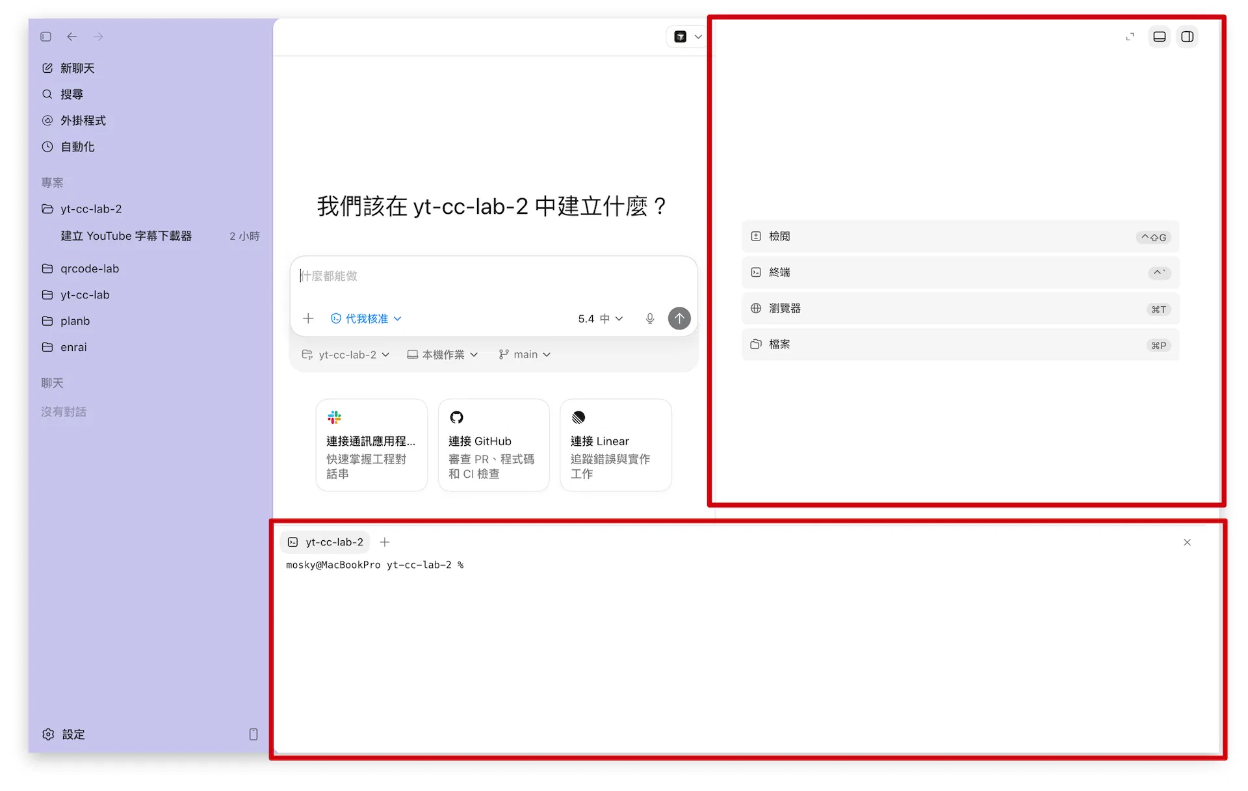The height and width of the screenshot is (791, 1248).
Task: Open the 5.4 中 model dropdown
Action: point(601,318)
